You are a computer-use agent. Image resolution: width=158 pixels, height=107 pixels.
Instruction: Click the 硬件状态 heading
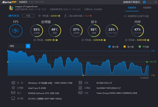tap(14, 16)
